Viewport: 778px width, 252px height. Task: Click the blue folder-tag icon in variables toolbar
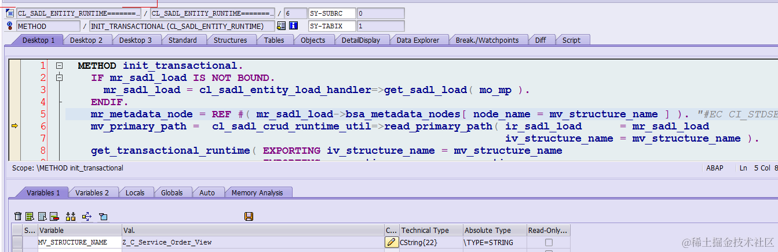[x=103, y=216]
